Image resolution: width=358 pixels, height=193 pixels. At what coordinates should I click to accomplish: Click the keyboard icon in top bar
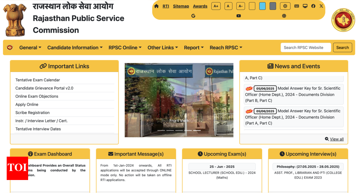(x=296, y=6)
